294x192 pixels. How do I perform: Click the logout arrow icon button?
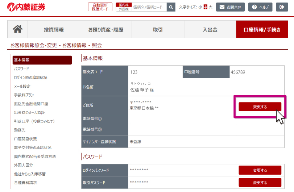(282, 7)
